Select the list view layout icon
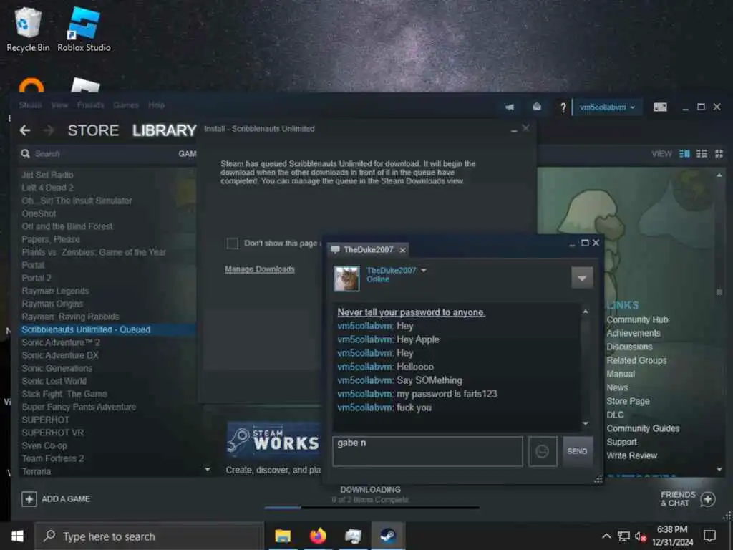733x550 pixels. tap(702, 153)
